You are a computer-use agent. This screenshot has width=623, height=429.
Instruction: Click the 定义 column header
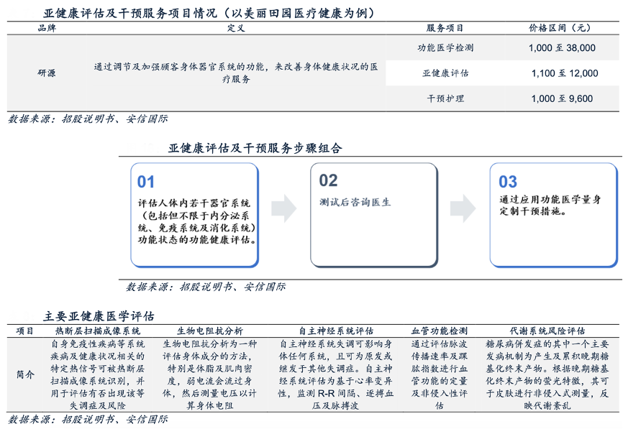tap(236, 28)
